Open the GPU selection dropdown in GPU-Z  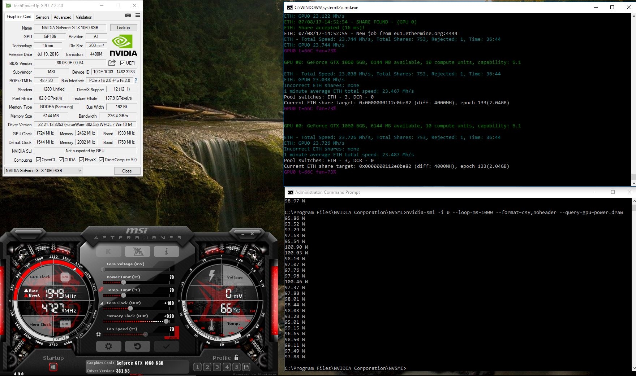44,171
